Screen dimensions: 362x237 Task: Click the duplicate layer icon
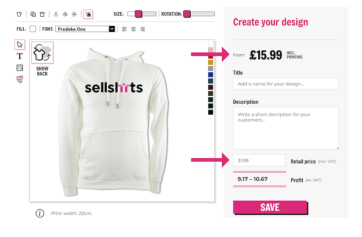pyautogui.click(x=33, y=14)
